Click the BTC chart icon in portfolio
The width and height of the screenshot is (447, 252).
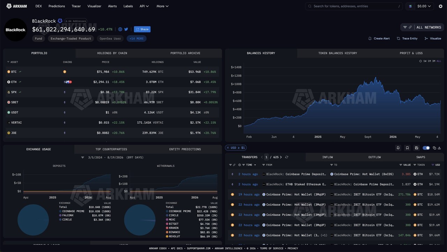(20, 72)
